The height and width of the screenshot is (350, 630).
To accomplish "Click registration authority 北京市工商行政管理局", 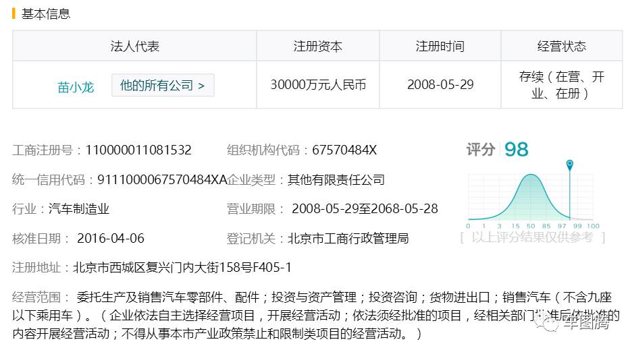I will point(348,239).
